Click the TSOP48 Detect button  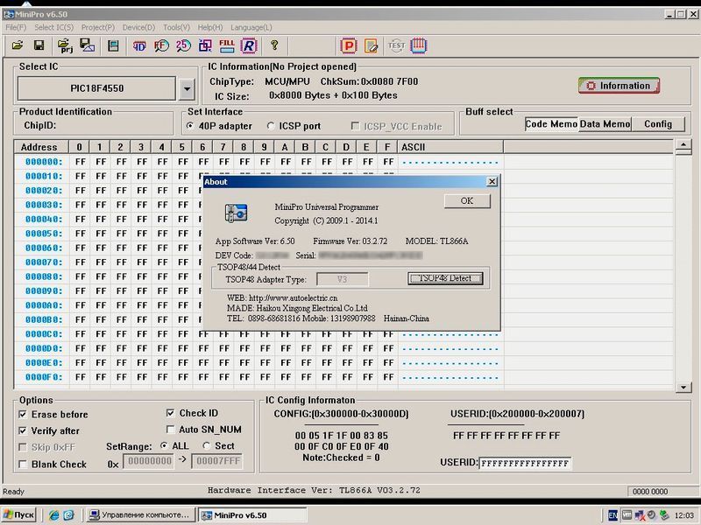(x=445, y=278)
